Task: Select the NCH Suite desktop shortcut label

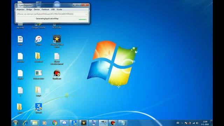Action: coord(57,27)
